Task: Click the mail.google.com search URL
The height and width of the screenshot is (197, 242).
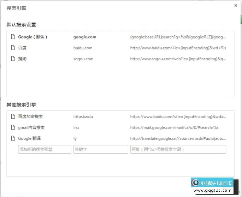Action: click(175, 127)
